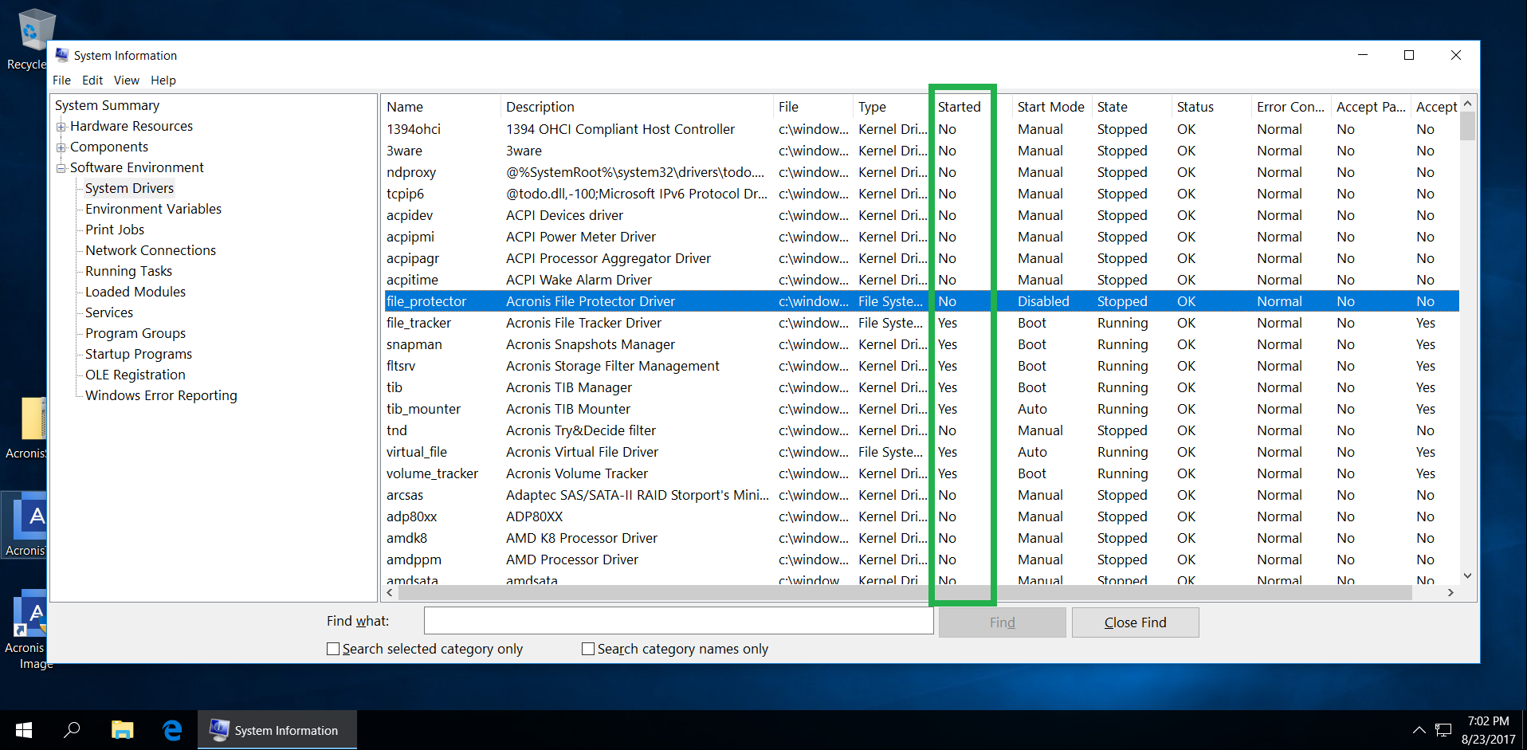Image resolution: width=1527 pixels, height=750 pixels.
Task: Select System Drivers tree item
Action: click(129, 188)
